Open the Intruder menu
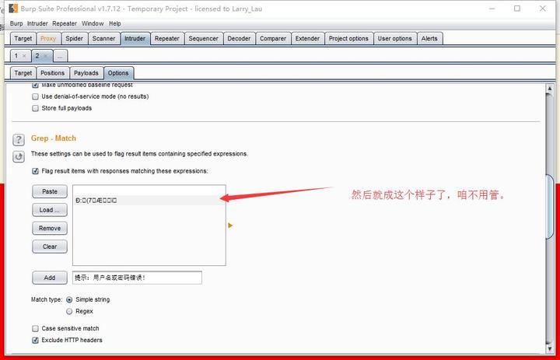 37,23
